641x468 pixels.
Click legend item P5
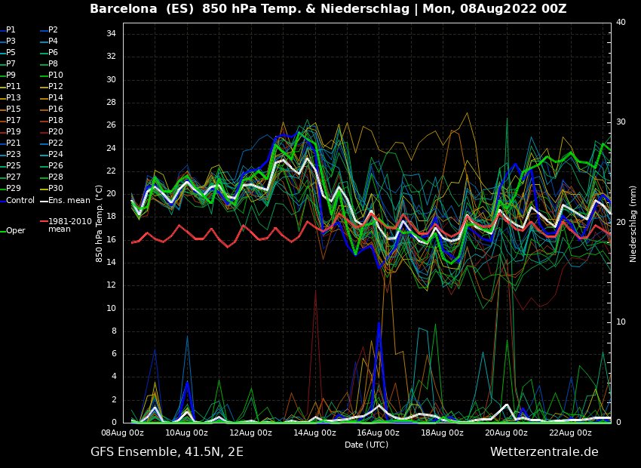8,52
